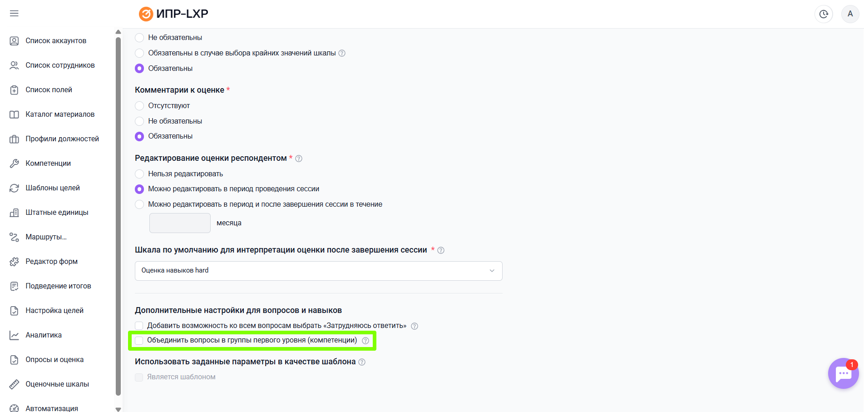Image resolution: width=864 pixels, height=412 pixels.
Task: Click the ИПР-LXP logo
Action: [x=174, y=14]
